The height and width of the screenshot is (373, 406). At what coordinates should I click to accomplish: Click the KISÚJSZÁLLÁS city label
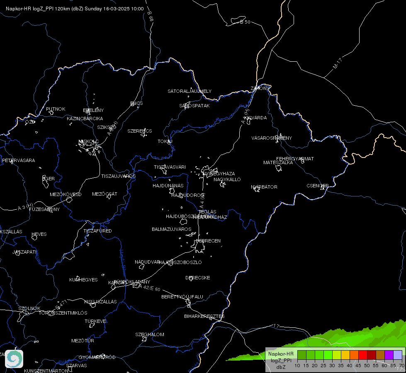tap(100, 302)
